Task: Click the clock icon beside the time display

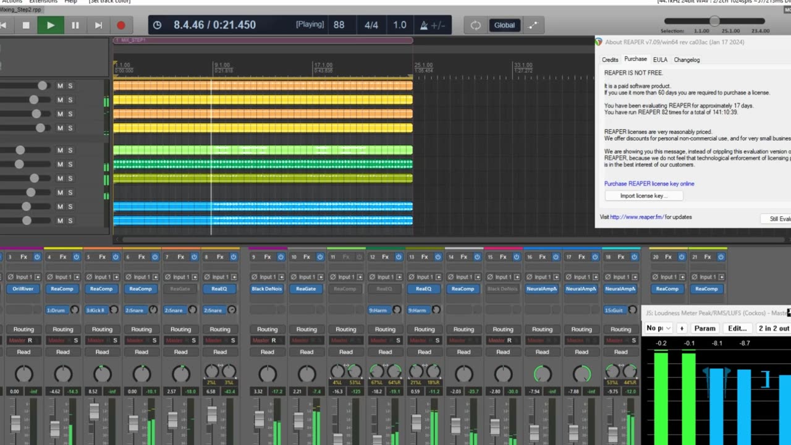Action: pos(157,25)
